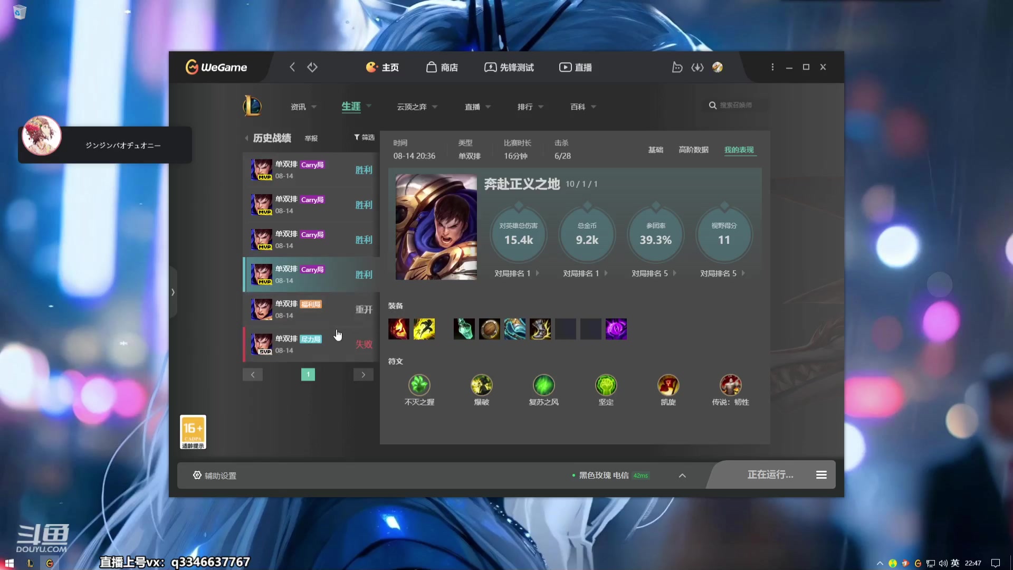Click the Ghost summoner spell icon
Viewport: 1013px width, 570px height.
tap(424, 329)
